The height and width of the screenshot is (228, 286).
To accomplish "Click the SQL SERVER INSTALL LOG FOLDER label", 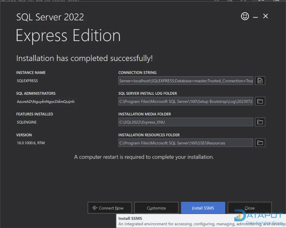I will 148,93.
